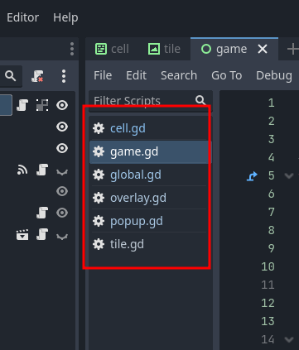Click line number 12 in the gutter
Screen dimensions: 299x350
point(268,303)
